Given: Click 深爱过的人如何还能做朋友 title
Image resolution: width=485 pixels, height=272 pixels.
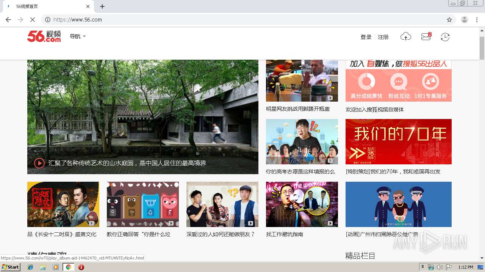Looking at the screenshot, I should (x=221, y=234).
